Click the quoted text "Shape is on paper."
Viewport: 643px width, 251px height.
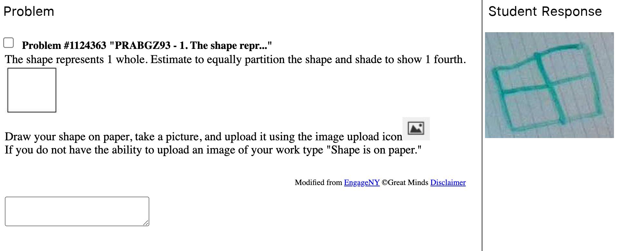[x=374, y=150]
